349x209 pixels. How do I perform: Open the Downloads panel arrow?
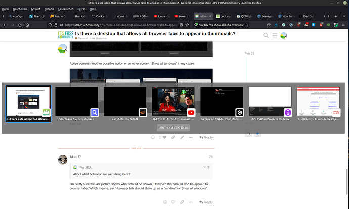tap(276, 25)
